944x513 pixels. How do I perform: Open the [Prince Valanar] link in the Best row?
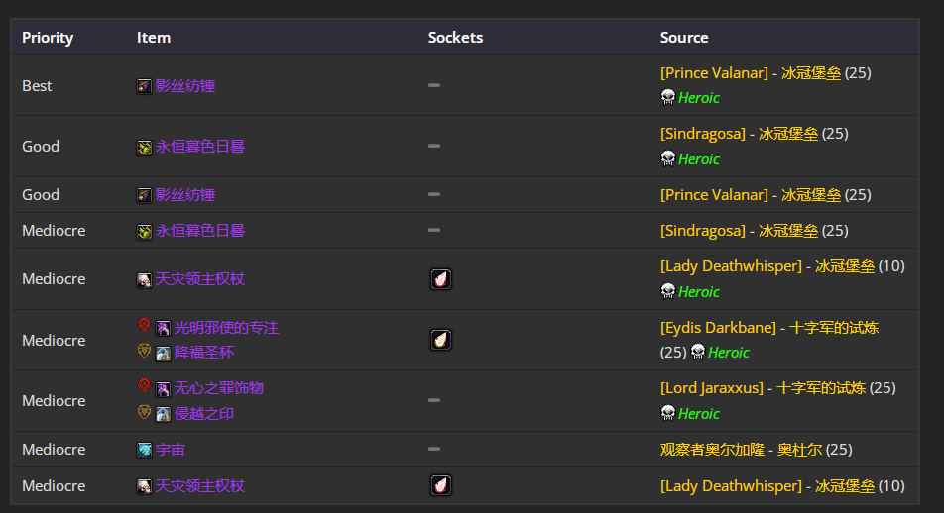714,73
